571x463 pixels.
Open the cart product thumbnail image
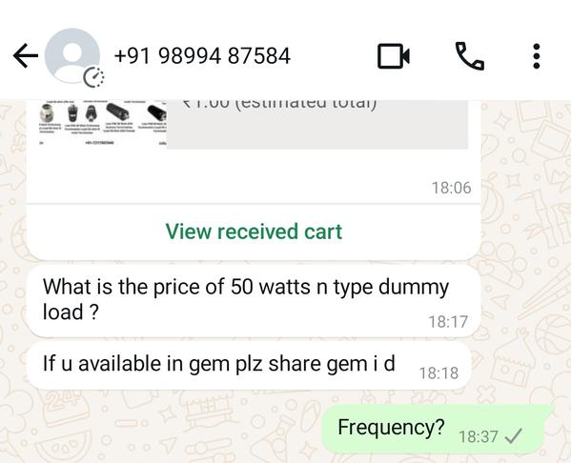click(x=103, y=124)
